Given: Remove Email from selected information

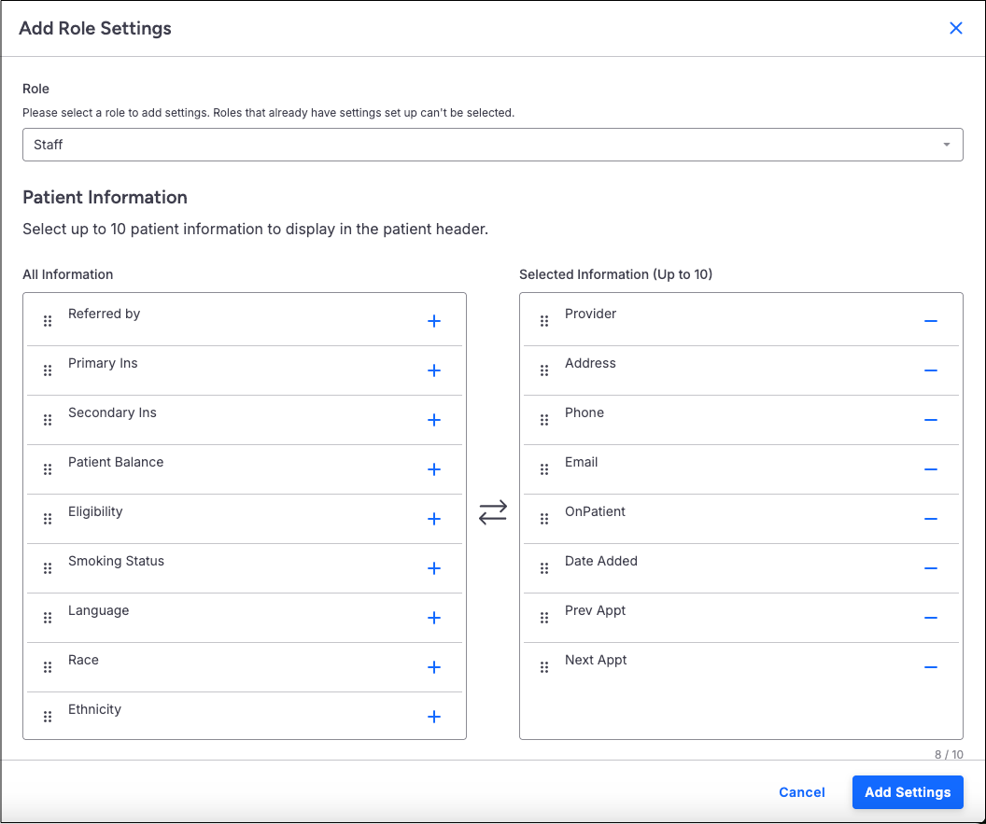Looking at the screenshot, I should 931,469.
